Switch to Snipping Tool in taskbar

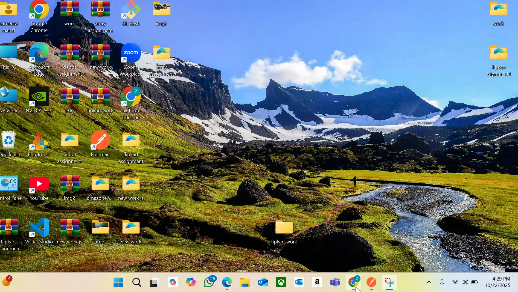coord(390,282)
